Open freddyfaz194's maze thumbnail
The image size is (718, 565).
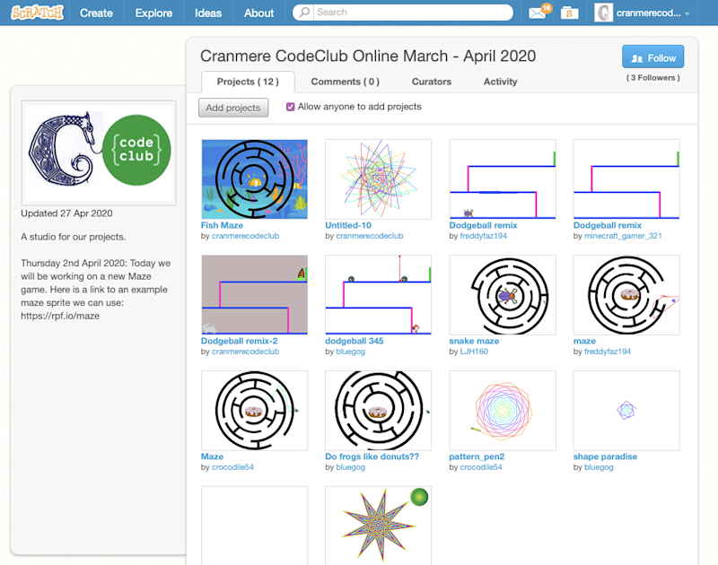(626, 295)
